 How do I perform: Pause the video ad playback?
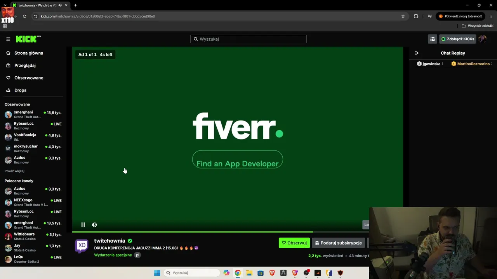(83, 225)
